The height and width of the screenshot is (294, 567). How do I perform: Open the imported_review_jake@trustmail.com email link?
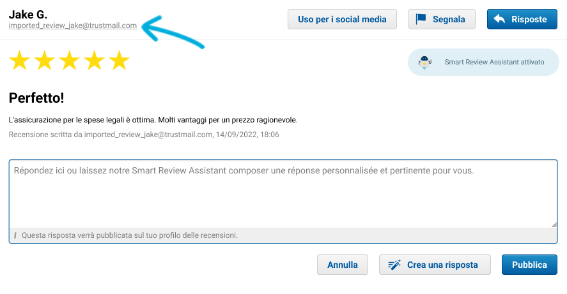[73, 26]
